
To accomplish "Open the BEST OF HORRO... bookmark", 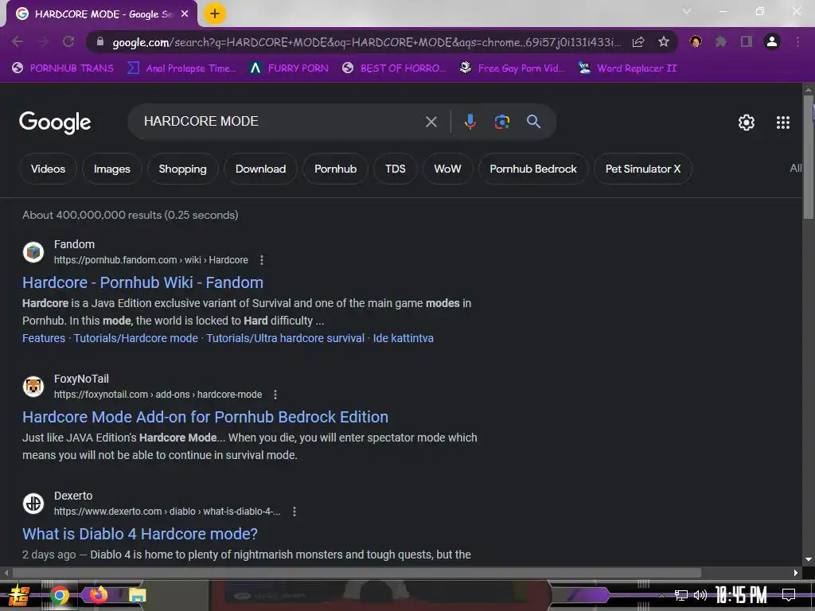I will [394, 68].
